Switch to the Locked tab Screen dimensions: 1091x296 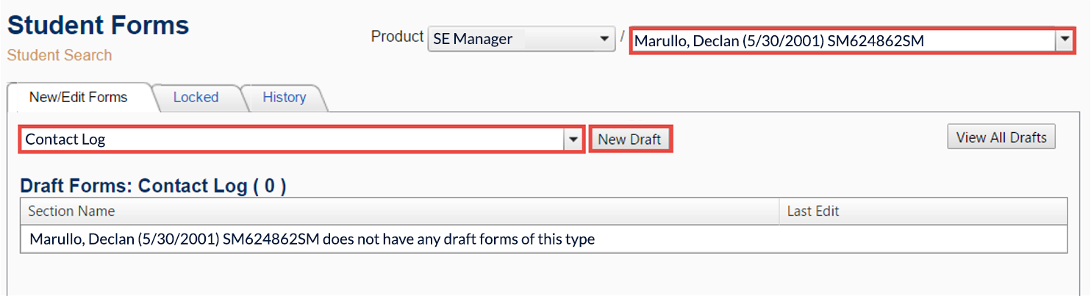coord(196,97)
